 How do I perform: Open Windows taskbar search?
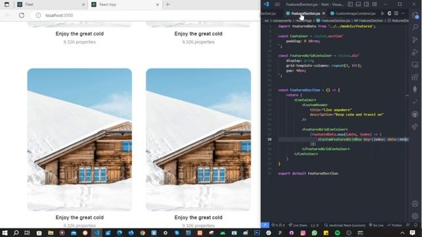click(16, 232)
